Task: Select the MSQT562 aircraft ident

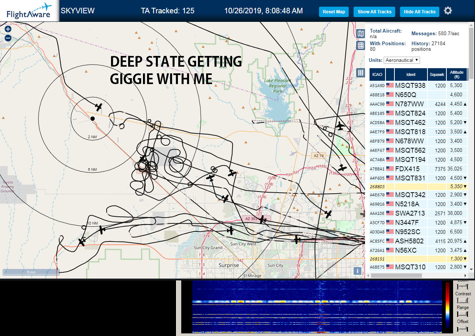Action: 410,150
